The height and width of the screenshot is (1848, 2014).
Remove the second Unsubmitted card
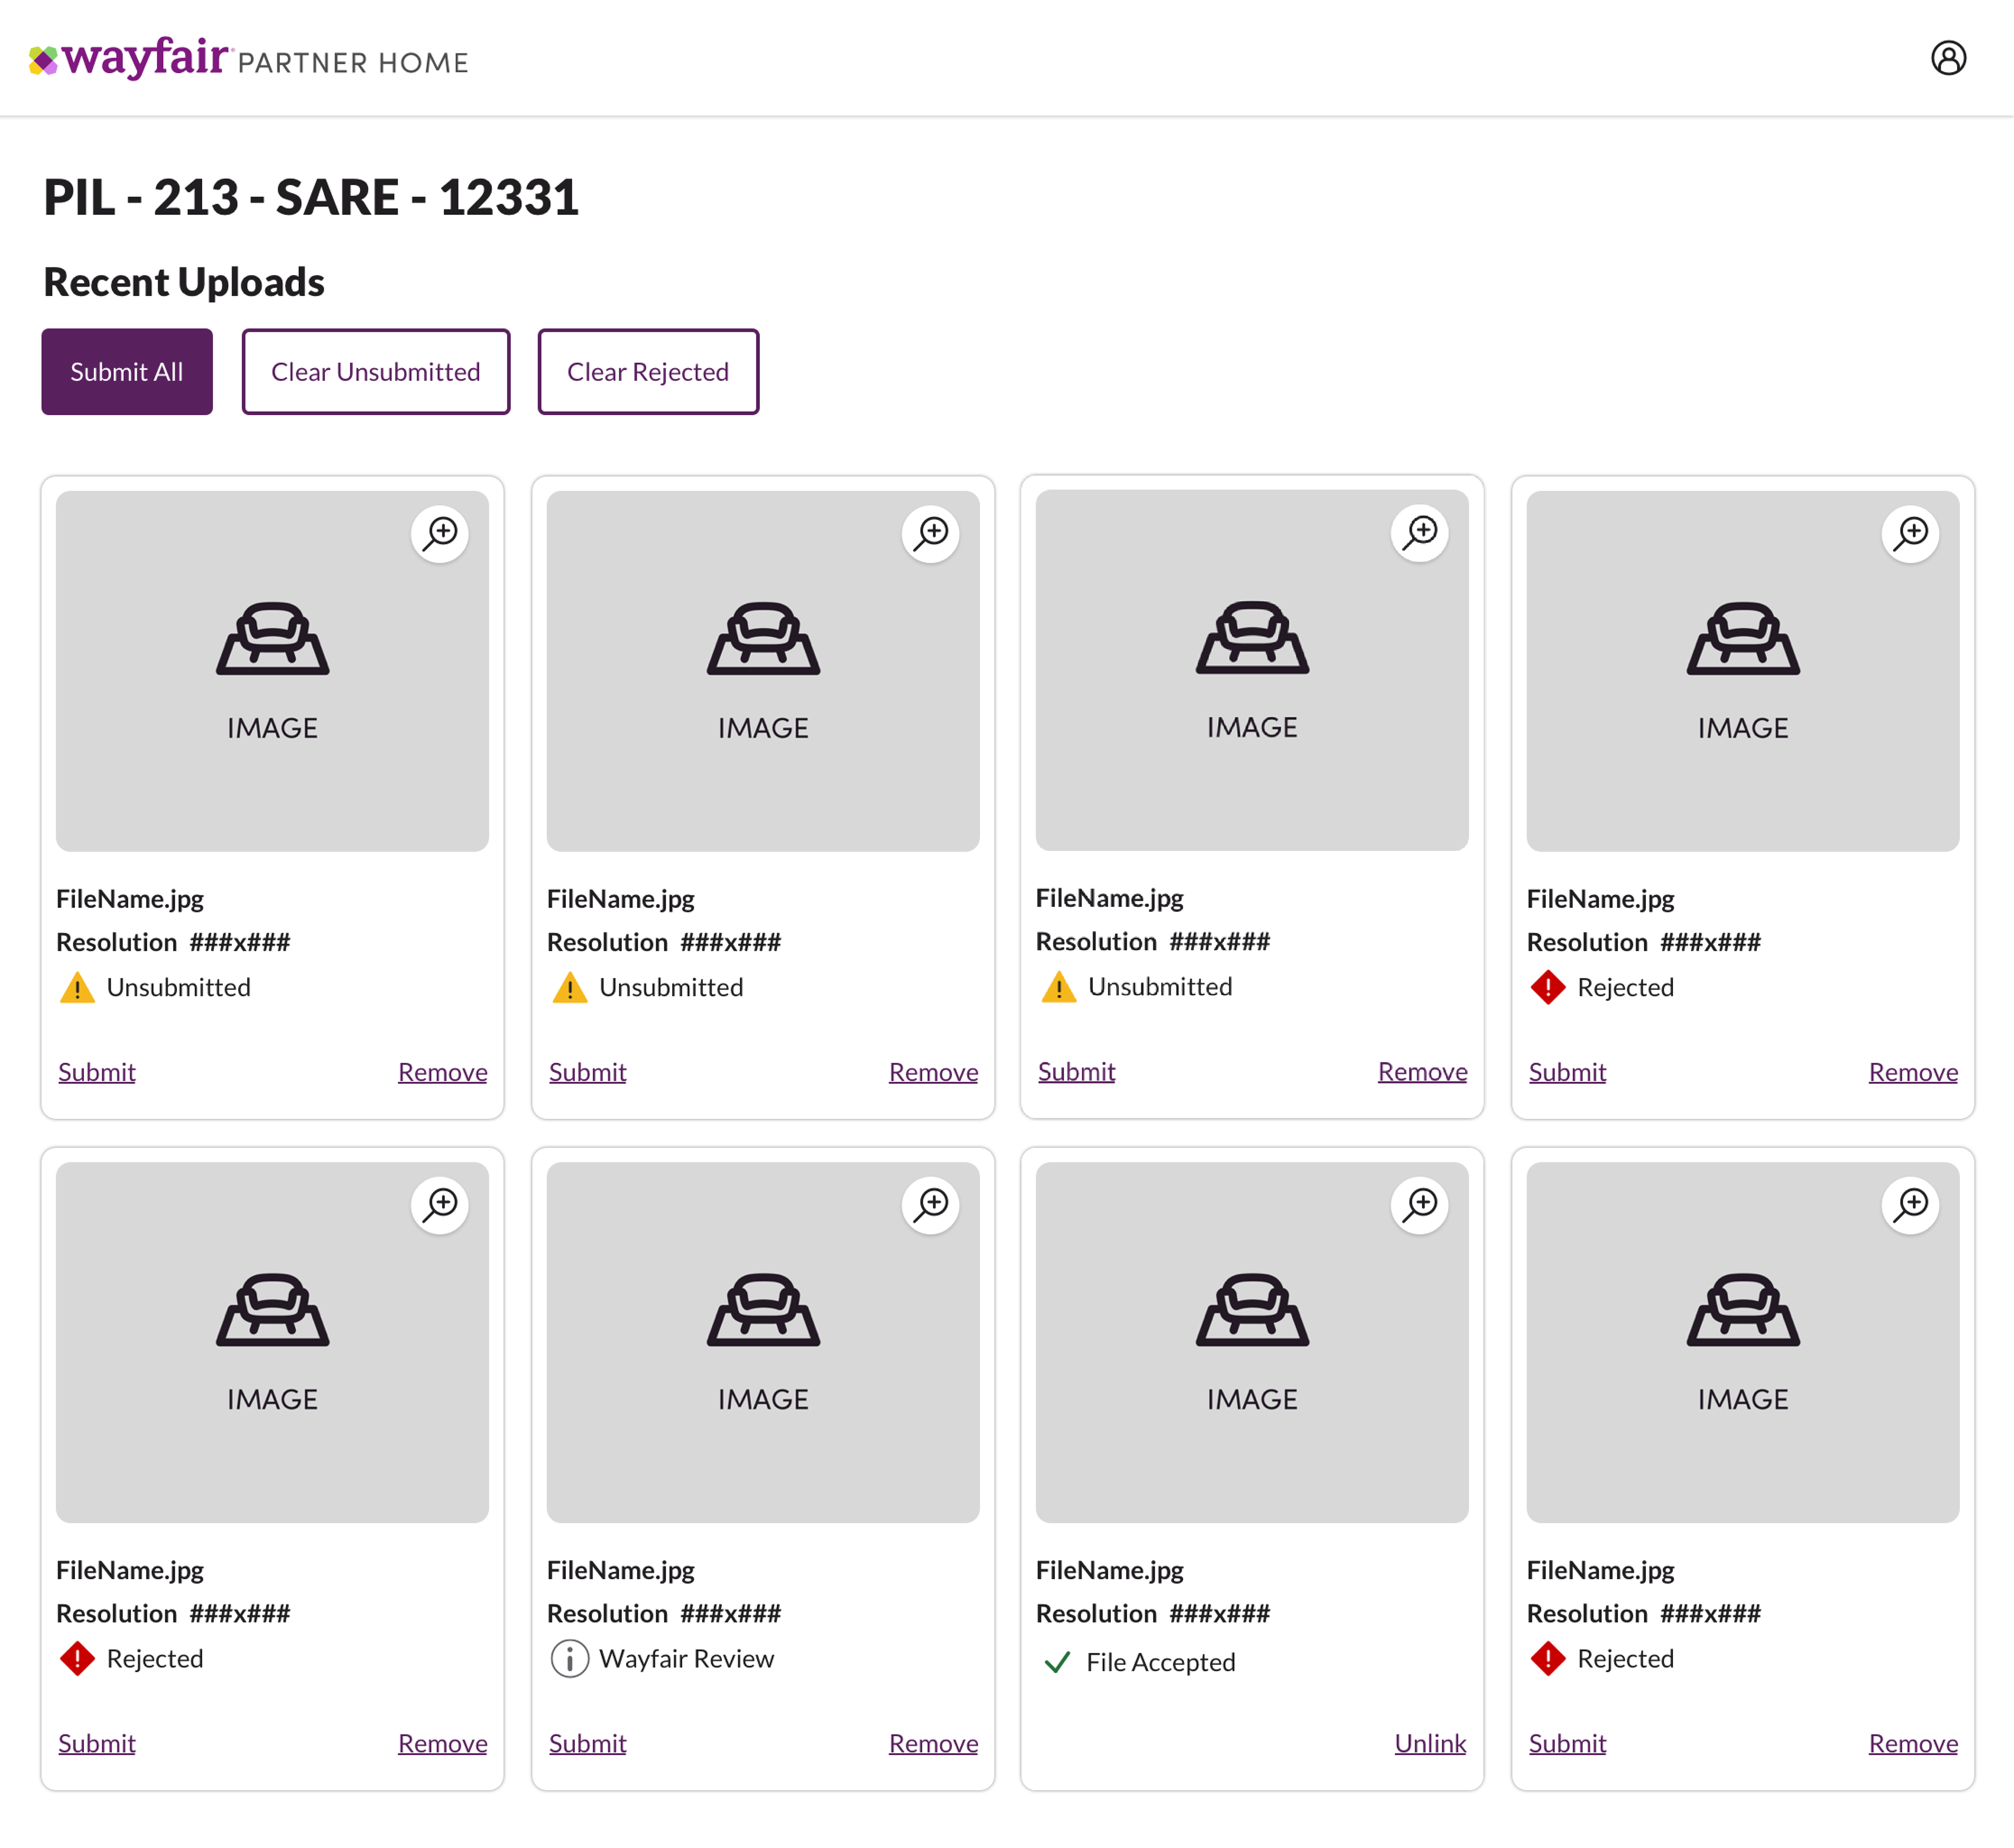[933, 1072]
